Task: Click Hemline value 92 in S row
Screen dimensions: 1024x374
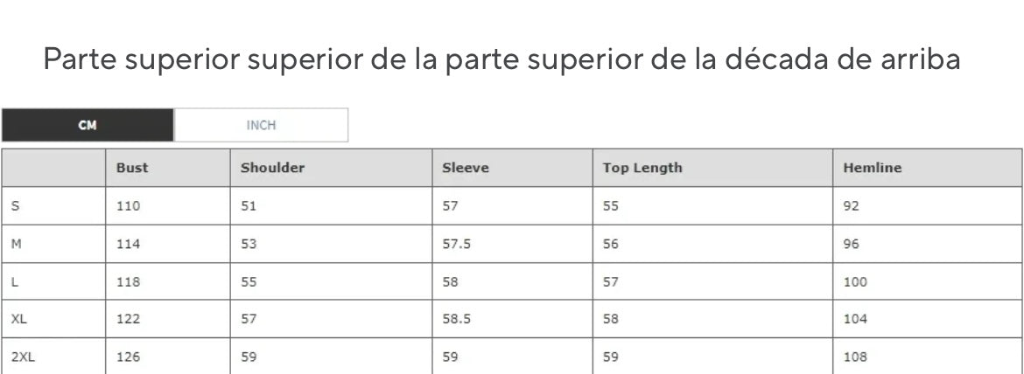Action: pos(852,206)
